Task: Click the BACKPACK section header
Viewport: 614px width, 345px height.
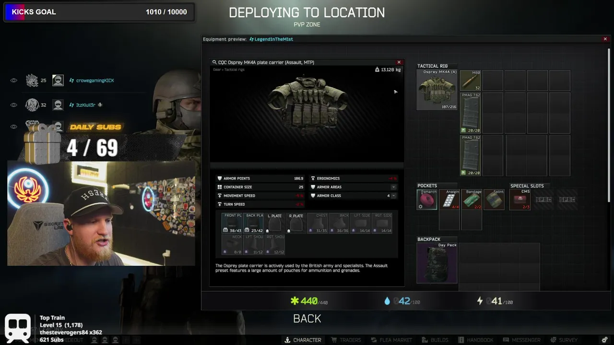Action: point(429,239)
